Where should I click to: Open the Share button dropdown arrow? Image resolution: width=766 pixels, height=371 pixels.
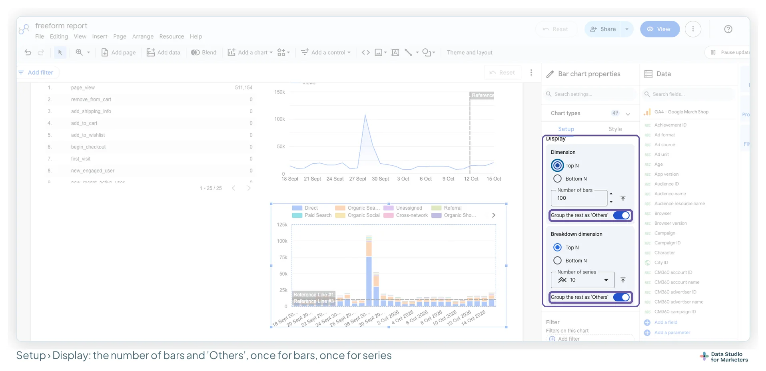point(626,29)
